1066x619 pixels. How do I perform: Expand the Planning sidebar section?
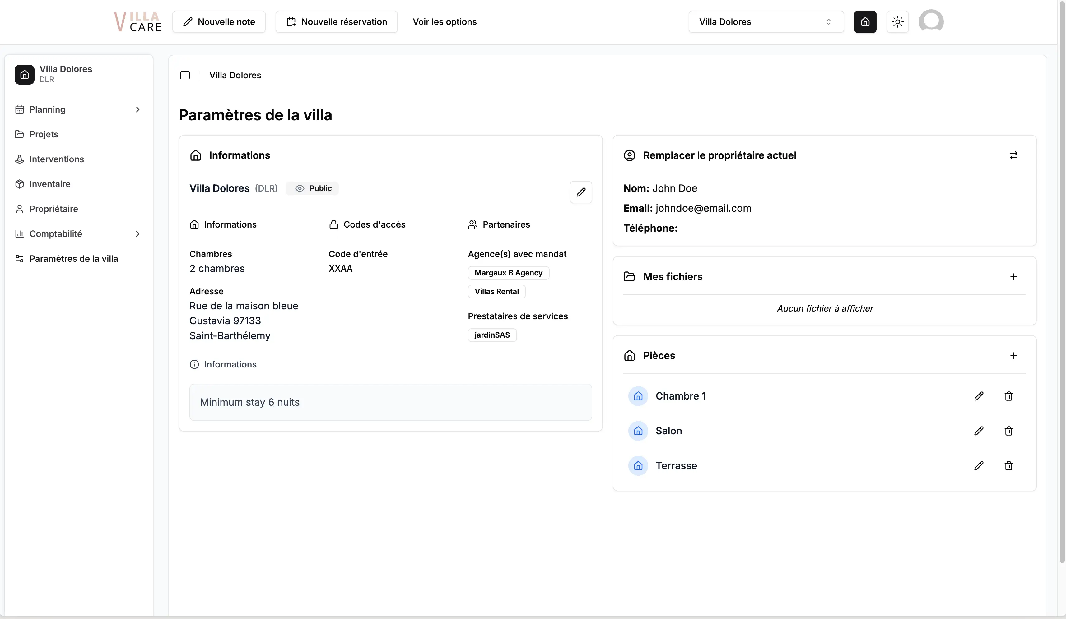[x=137, y=109]
